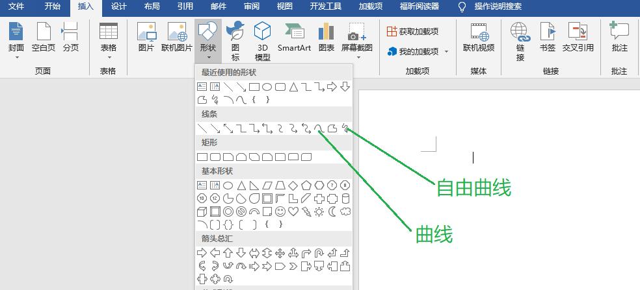
Task: Select the trapezoid shape
Action: tap(280, 186)
